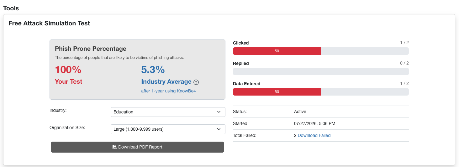Click the Industry Average help question-mark icon

pos(196,82)
